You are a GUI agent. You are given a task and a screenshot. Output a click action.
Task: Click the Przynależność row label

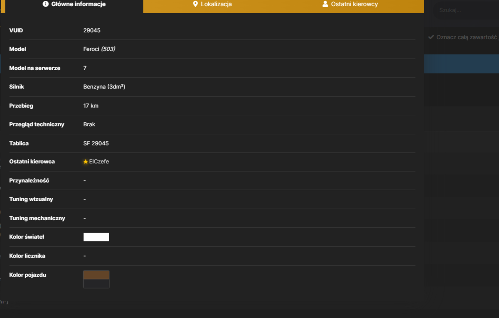pyautogui.click(x=29, y=180)
